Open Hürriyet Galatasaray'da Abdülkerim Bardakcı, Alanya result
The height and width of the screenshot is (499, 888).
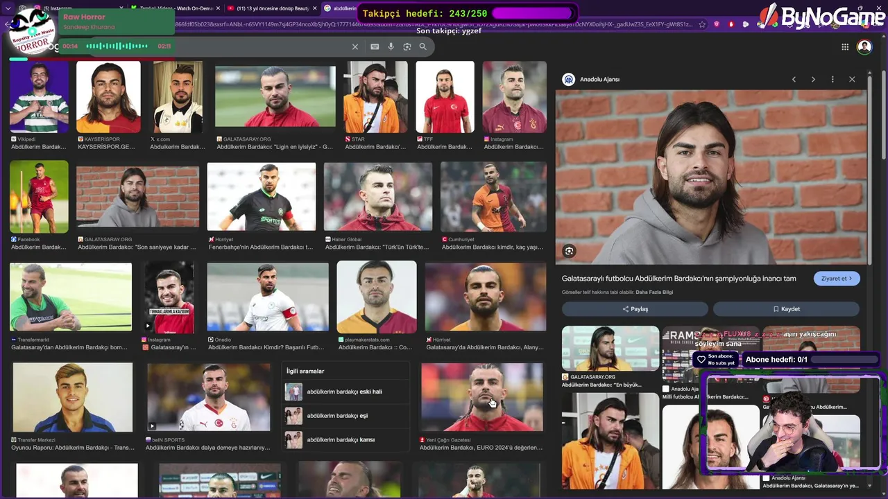pyautogui.click(x=486, y=297)
